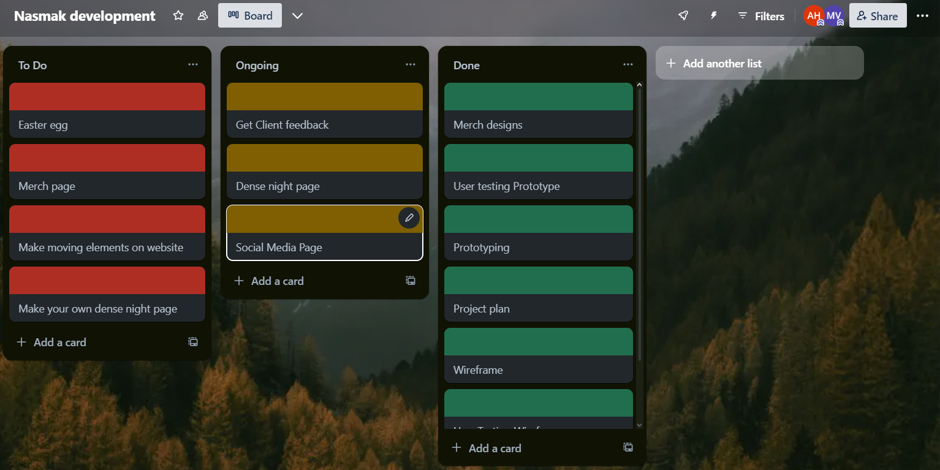The height and width of the screenshot is (470, 940).
Task: Open the board's three-dot menu
Action: tap(922, 16)
